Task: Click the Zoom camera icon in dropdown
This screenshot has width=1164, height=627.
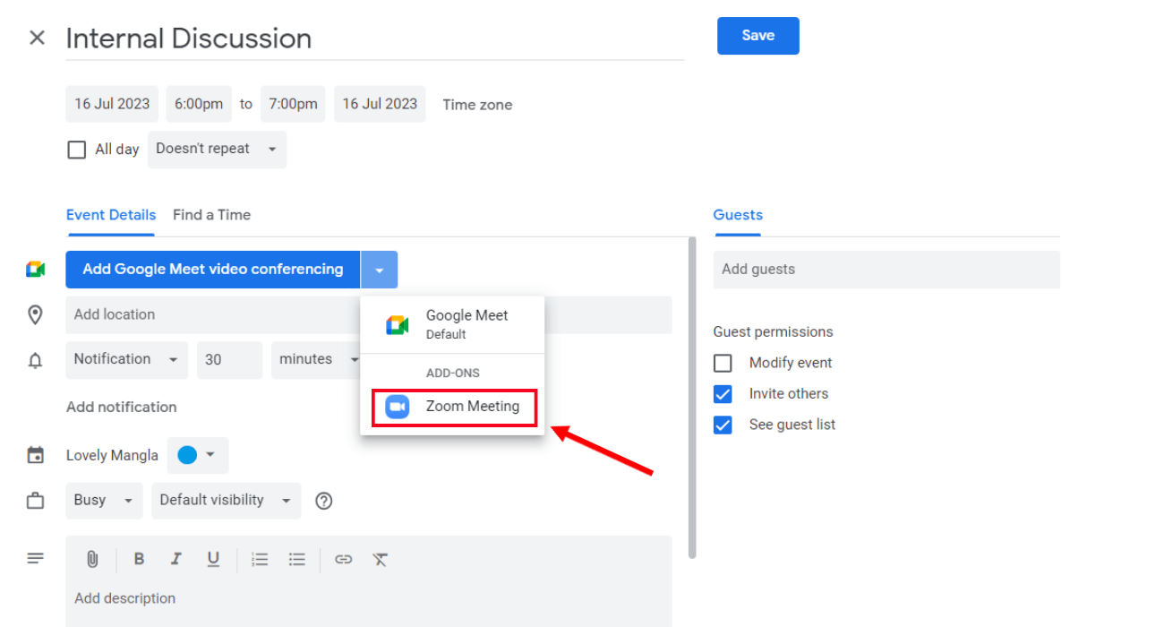Action: tap(398, 407)
